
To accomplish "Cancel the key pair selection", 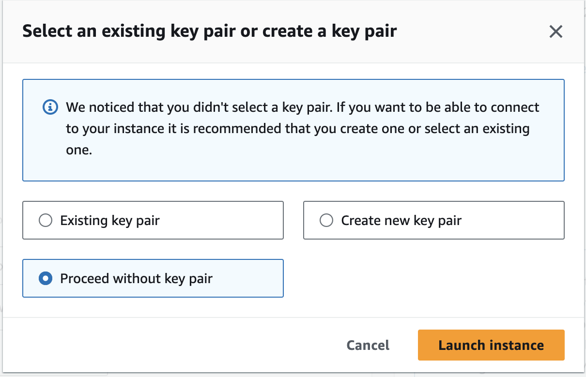I will pyautogui.click(x=368, y=345).
